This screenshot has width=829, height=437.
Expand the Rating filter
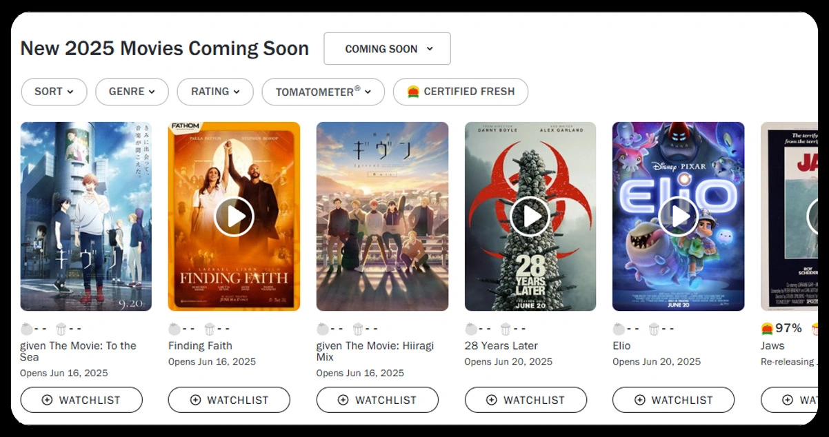click(215, 92)
